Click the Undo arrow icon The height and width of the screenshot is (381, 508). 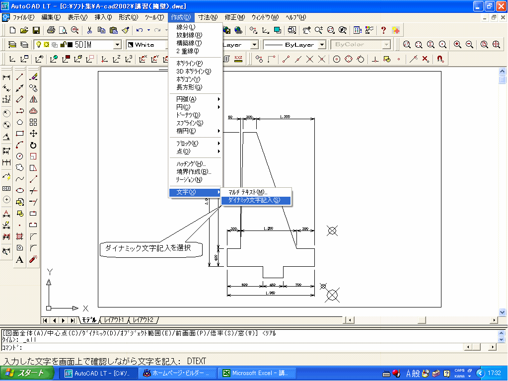click(140, 30)
